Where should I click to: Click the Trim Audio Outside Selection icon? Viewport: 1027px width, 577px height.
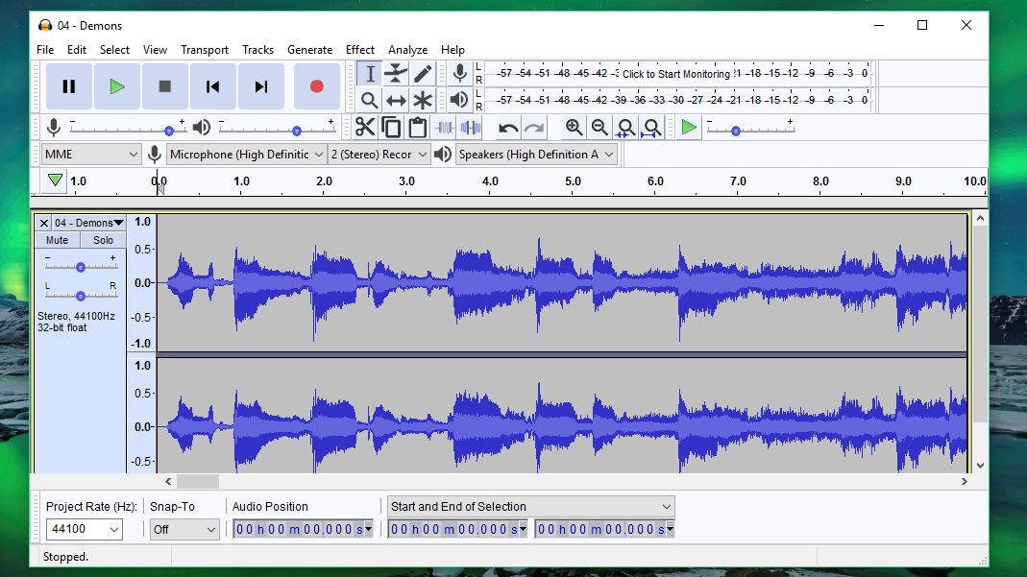[444, 126]
